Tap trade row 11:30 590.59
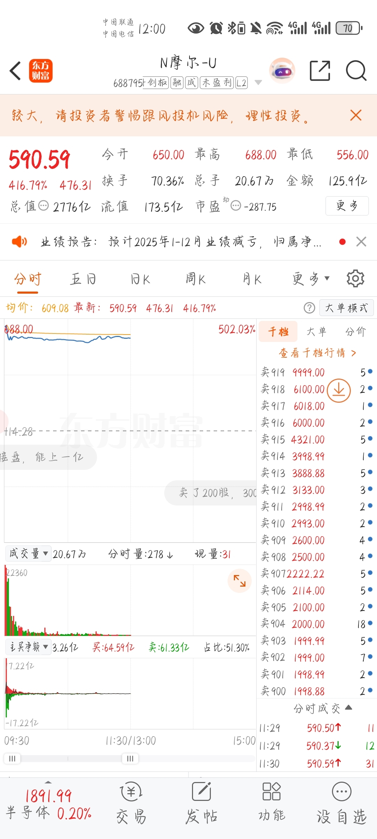This screenshot has width=377, height=839. 317,764
